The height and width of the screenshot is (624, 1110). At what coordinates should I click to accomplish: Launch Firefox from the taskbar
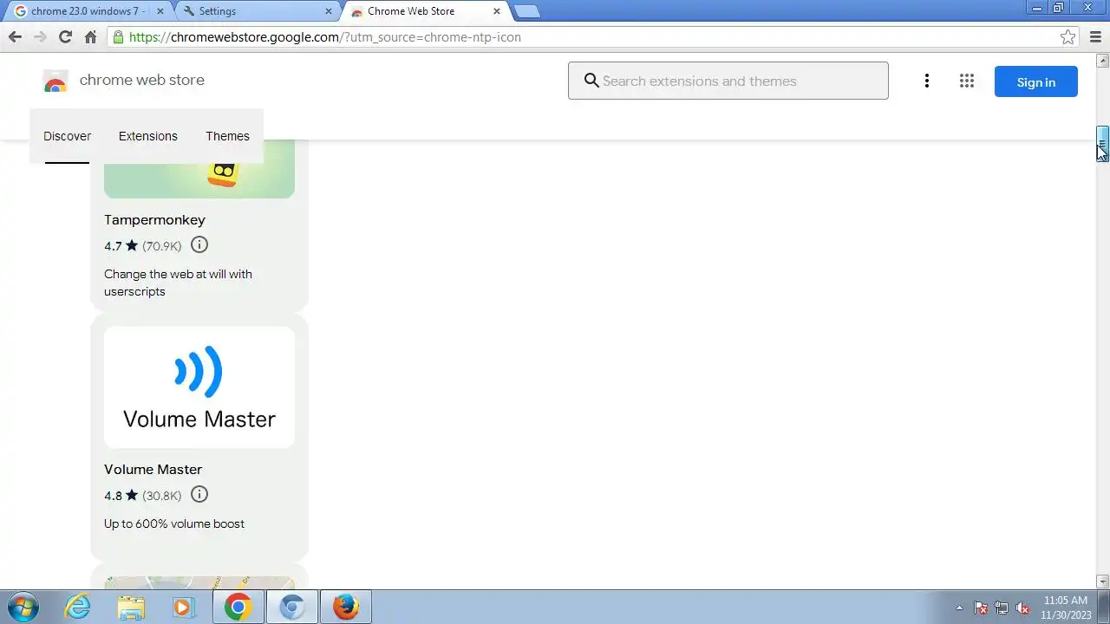[x=346, y=607]
